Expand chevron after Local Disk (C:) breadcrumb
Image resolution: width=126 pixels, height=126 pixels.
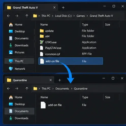click(x=74, y=16)
